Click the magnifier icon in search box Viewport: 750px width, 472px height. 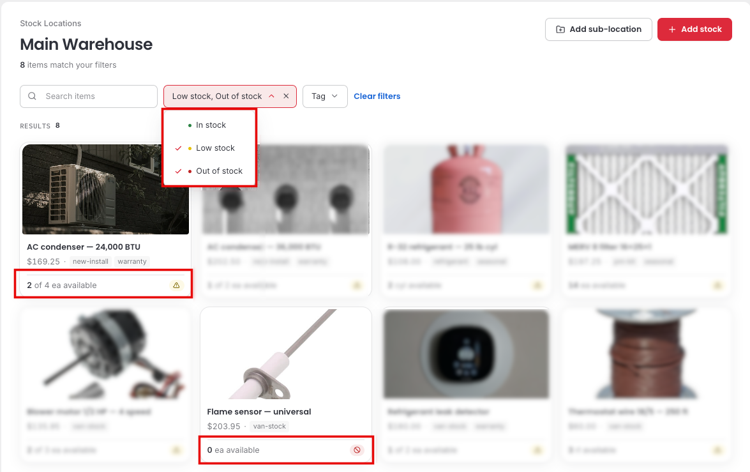pos(32,96)
